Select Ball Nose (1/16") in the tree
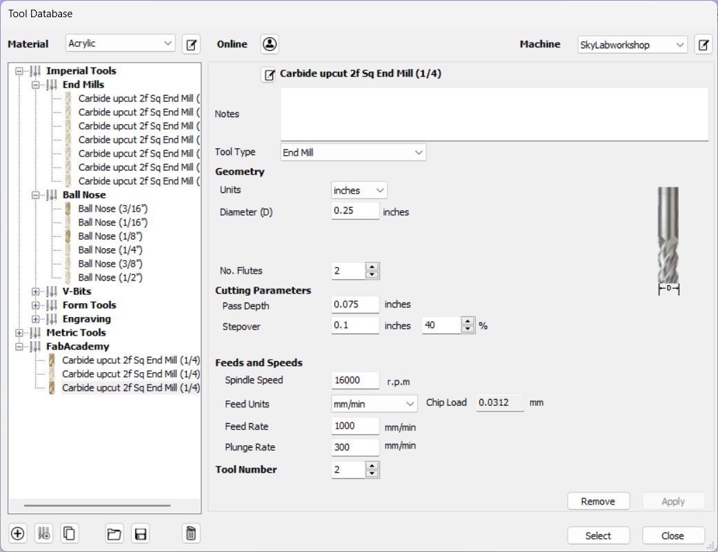Viewport: 718px width, 552px height. tap(112, 223)
